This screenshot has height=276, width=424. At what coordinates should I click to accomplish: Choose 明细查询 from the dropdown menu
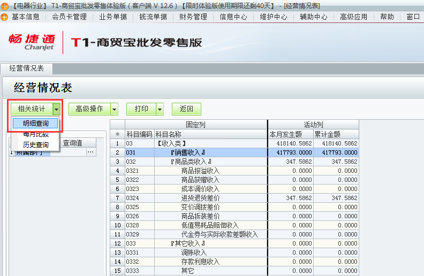(35, 124)
